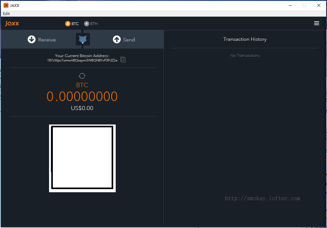The width and height of the screenshot is (327, 228).
Task: Click the Receive label
Action: (47, 40)
